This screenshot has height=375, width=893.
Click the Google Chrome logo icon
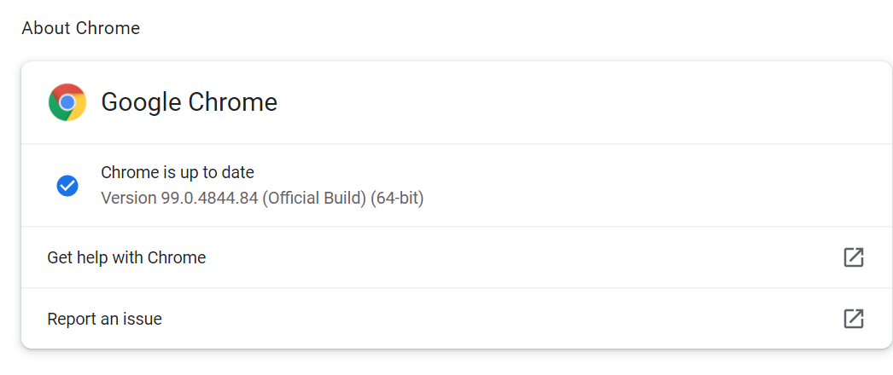click(x=67, y=102)
